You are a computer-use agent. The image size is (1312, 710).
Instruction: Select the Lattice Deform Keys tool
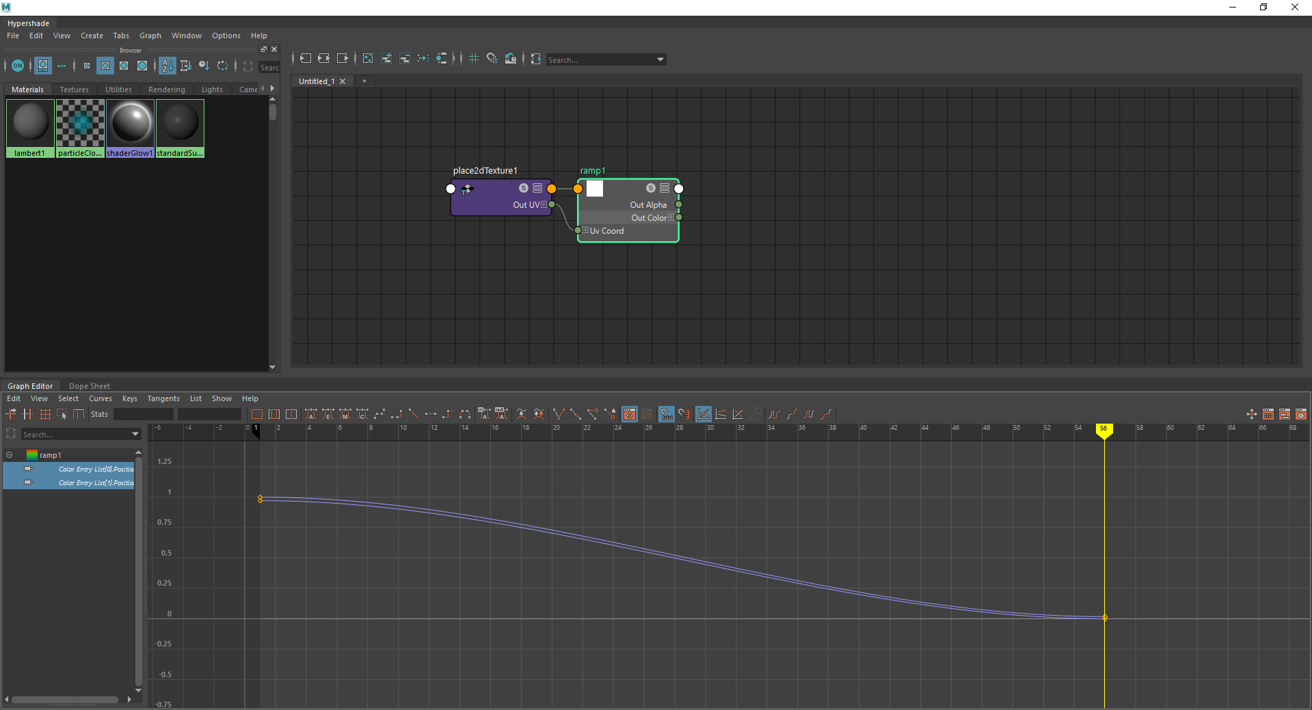(x=45, y=414)
